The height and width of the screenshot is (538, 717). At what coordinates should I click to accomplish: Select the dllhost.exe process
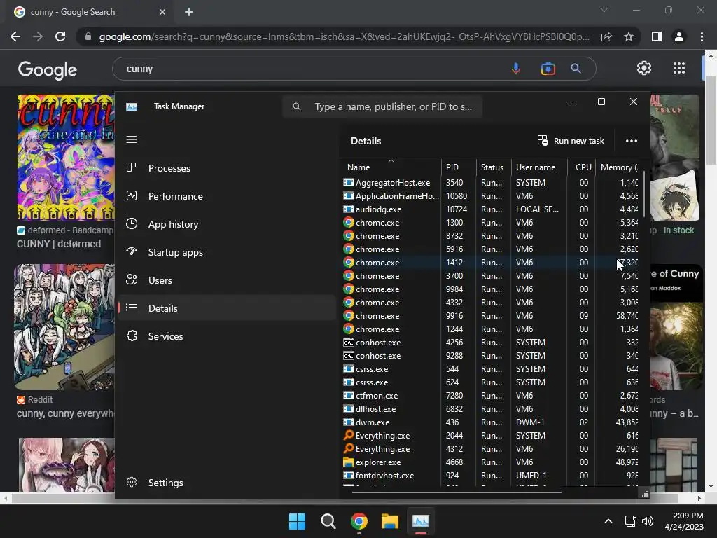tap(491, 408)
